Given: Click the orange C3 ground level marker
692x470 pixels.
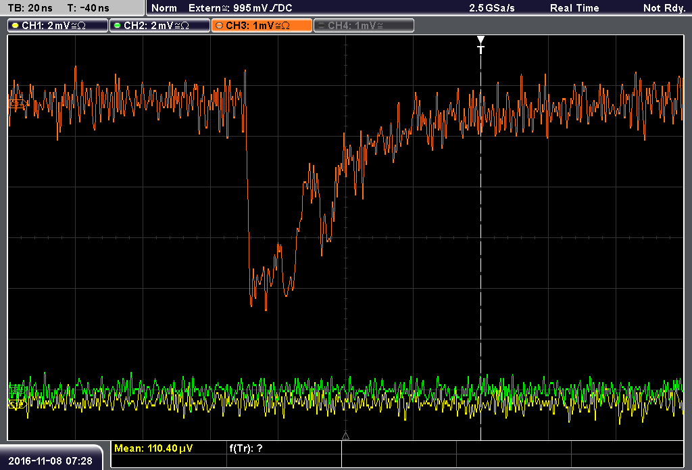Looking at the screenshot, I should point(18,104).
